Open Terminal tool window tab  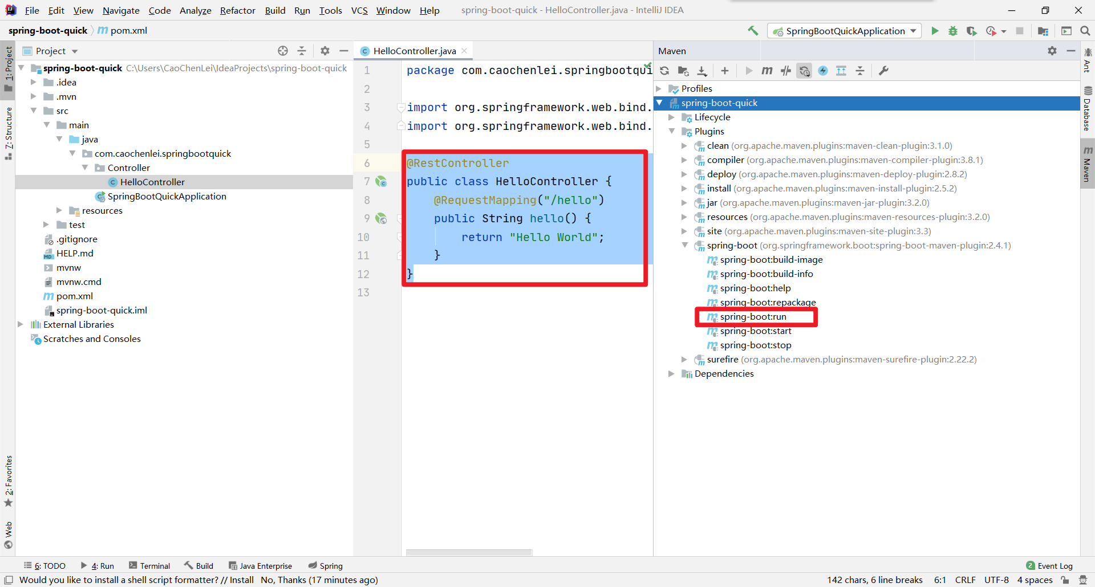coord(149,566)
